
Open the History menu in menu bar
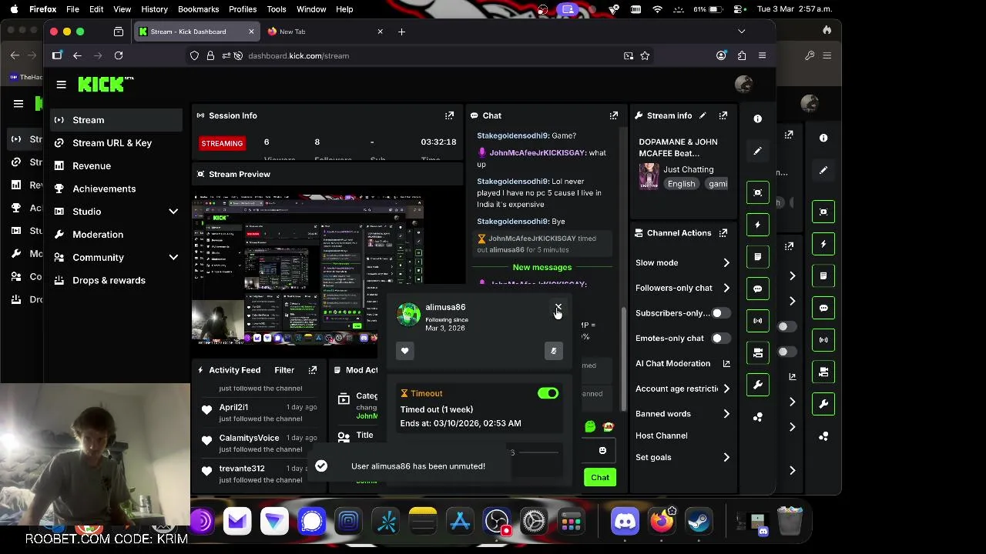pos(154,9)
